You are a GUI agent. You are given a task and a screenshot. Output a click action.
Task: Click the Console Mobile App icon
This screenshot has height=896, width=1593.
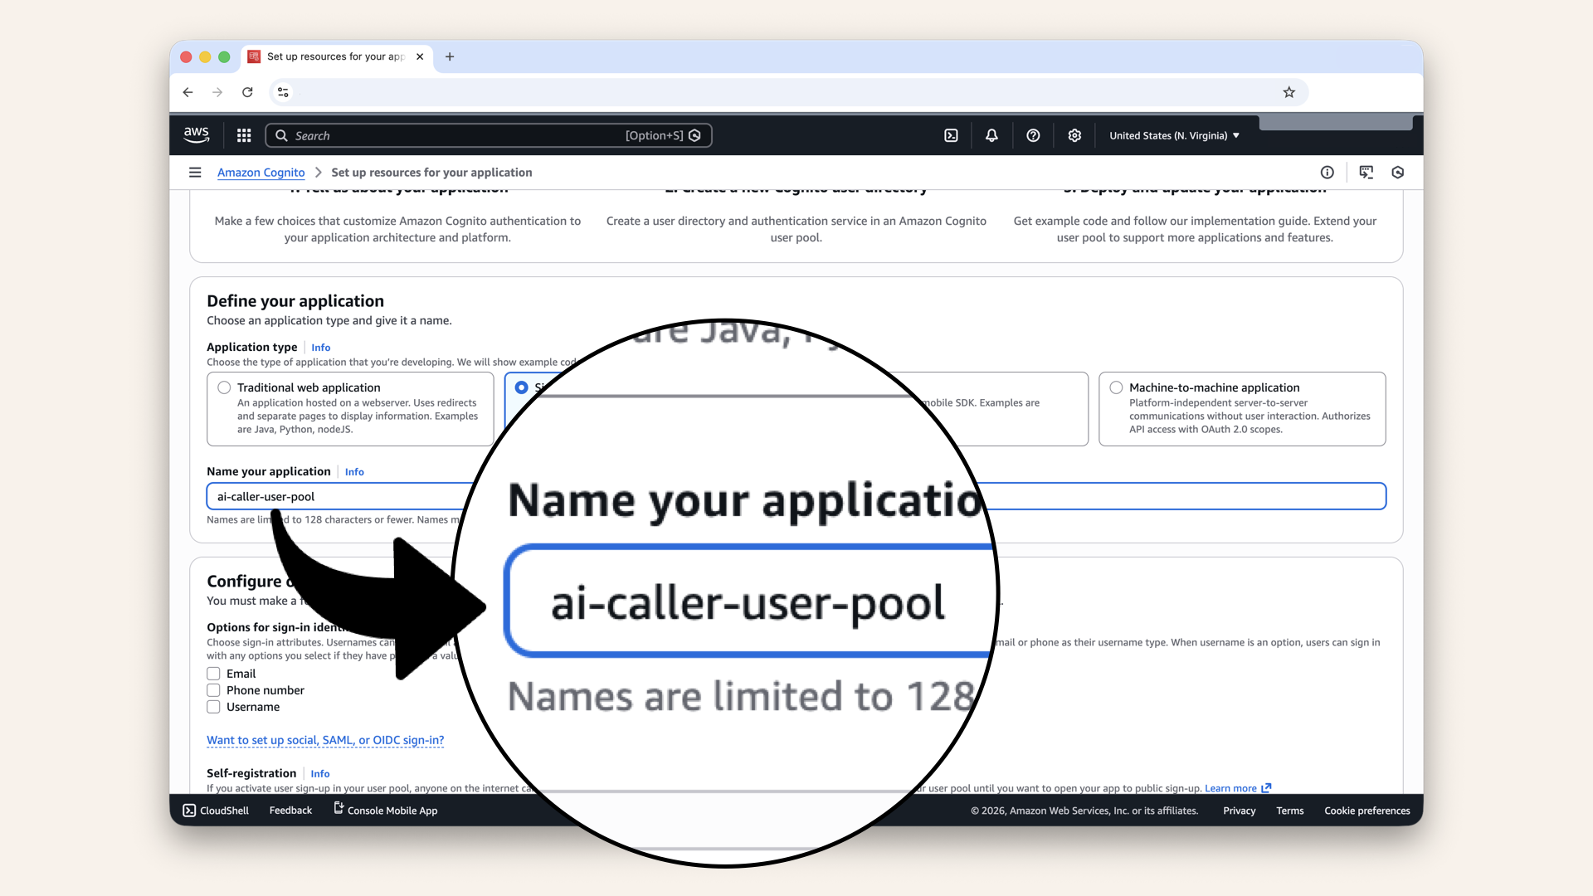tap(338, 809)
